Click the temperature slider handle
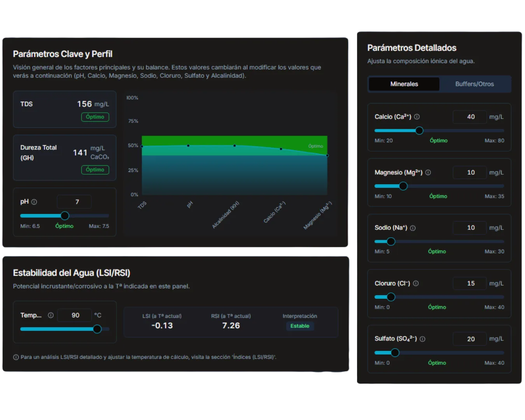Viewport: 525px width, 420px height. pos(97,329)
